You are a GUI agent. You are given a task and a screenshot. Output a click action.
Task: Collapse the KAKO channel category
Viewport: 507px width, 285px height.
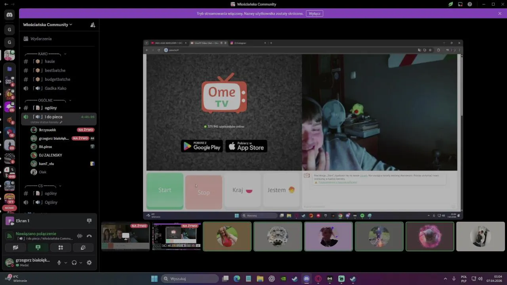click(45, 54)
